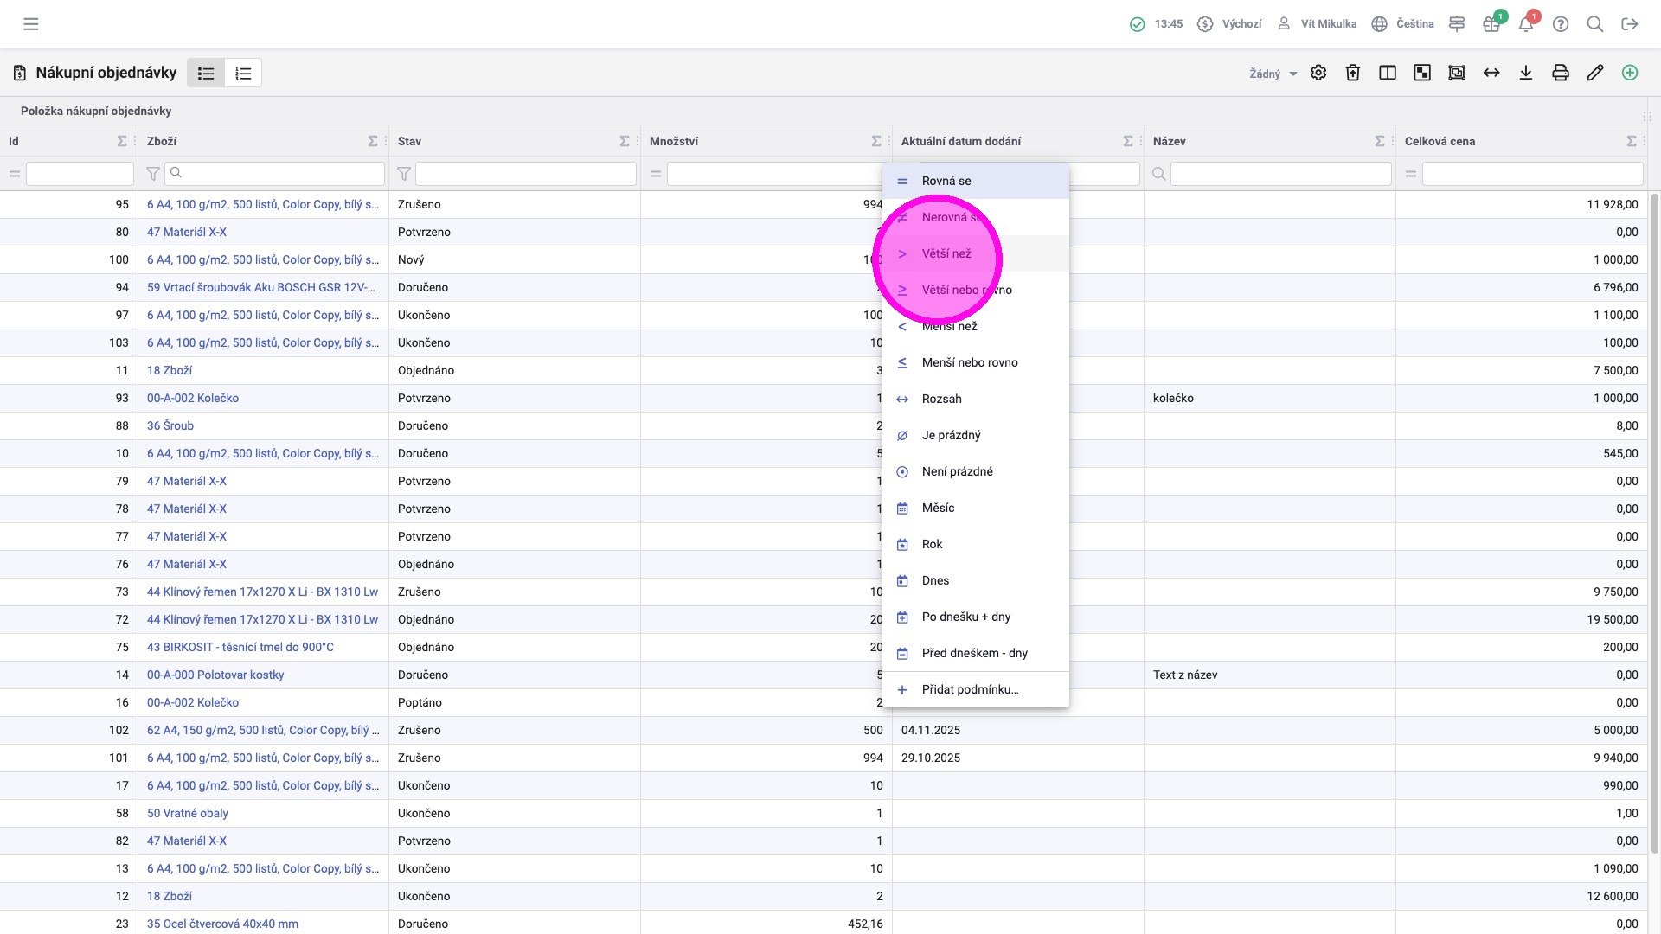Image resolution: width=1661 pixels, height=934 pixels.
Task: Click the pencil edit icon
Action: click(1595, 74)
